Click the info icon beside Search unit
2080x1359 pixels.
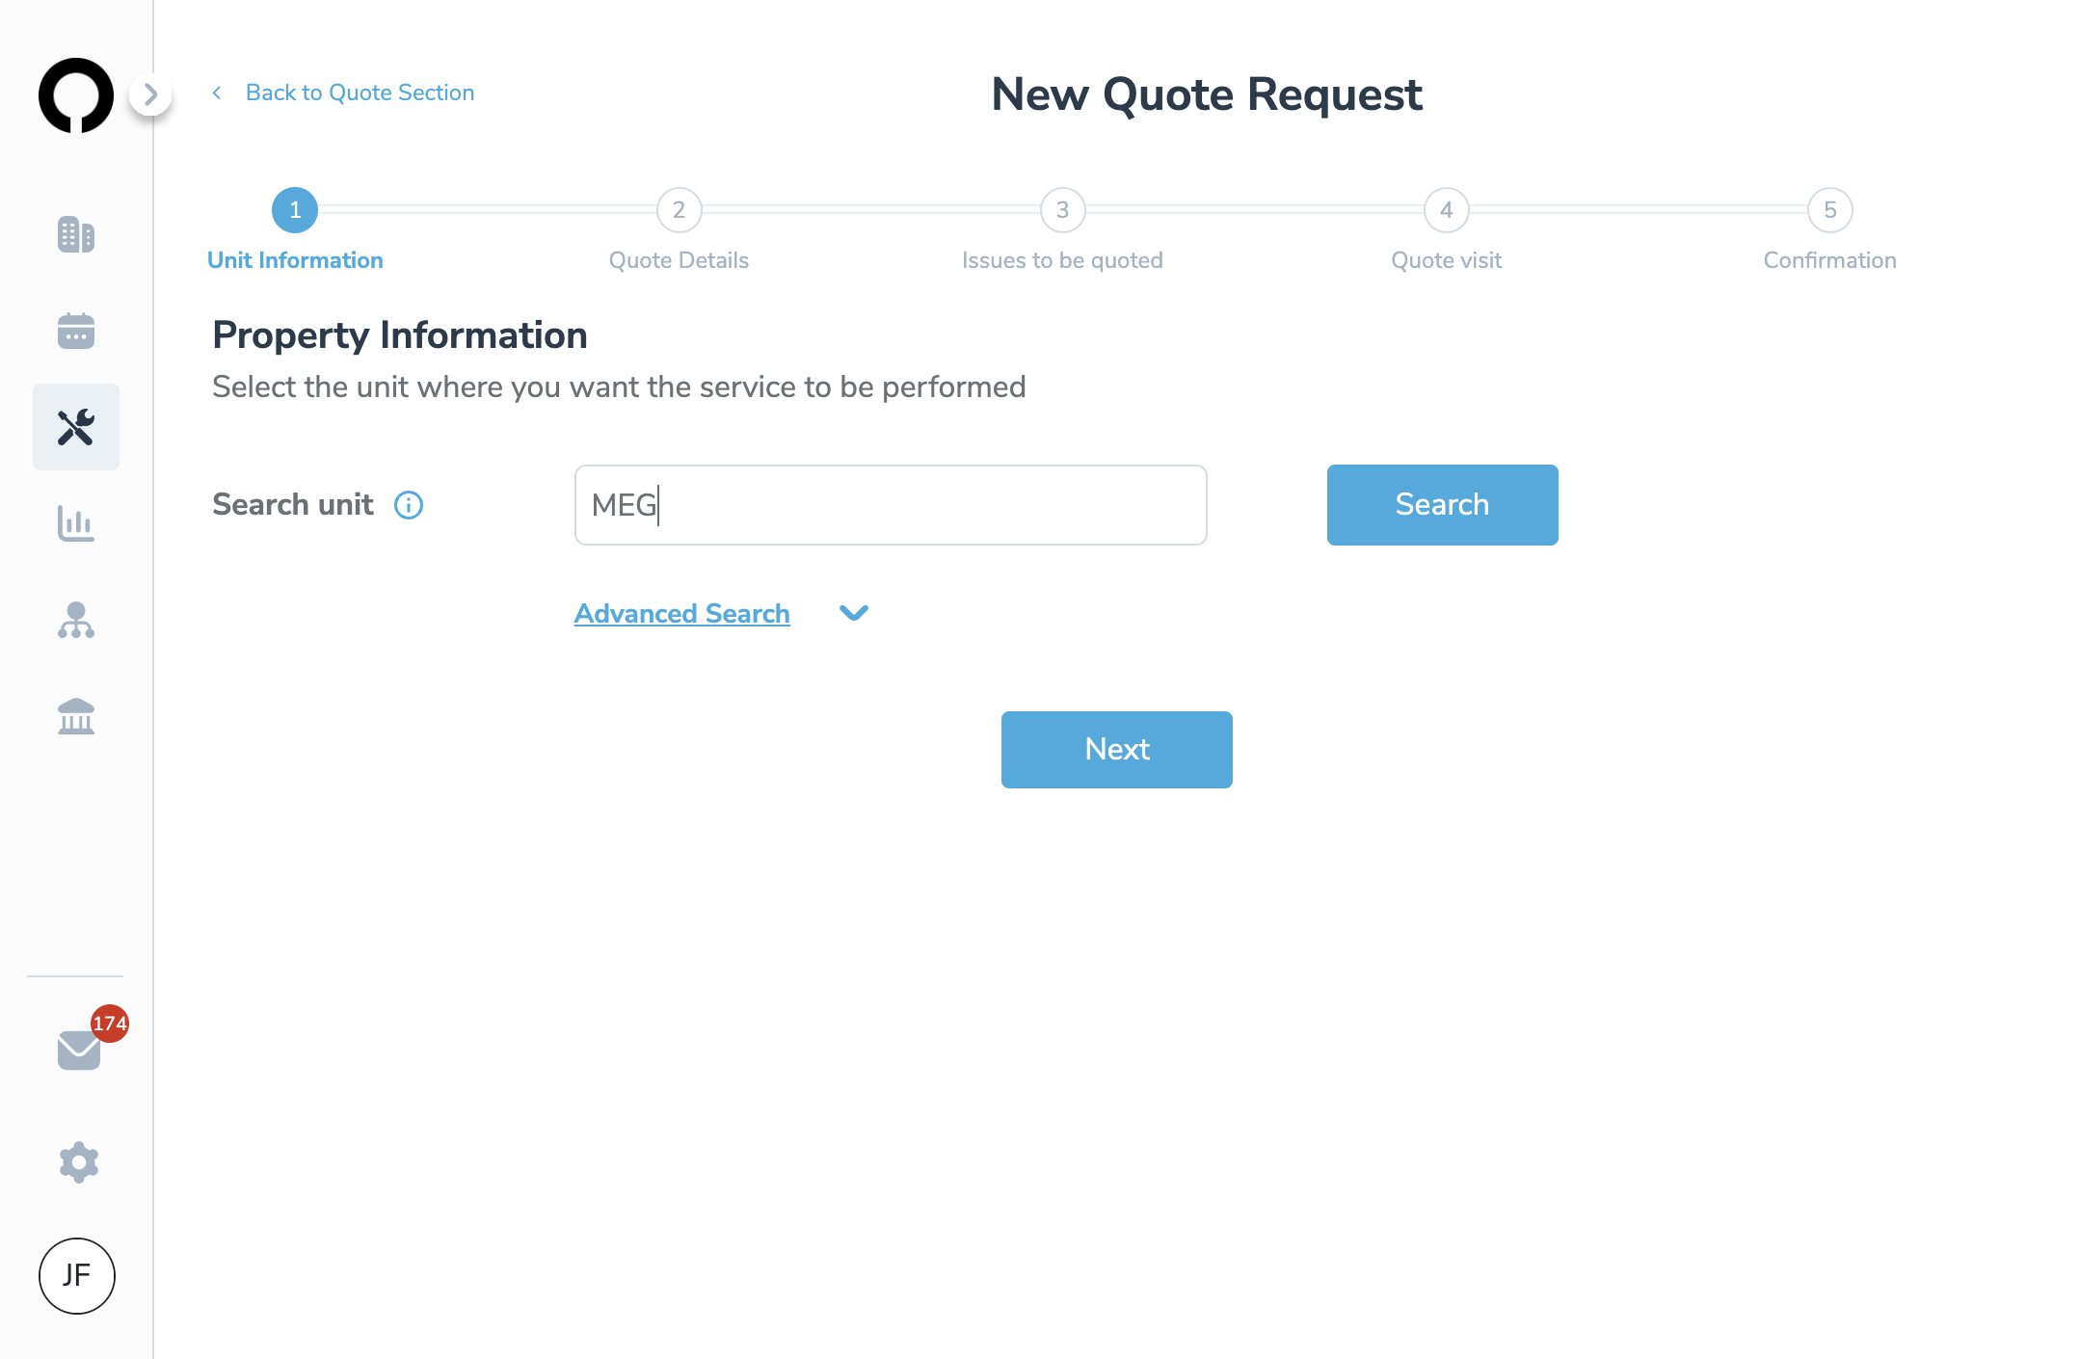pyautogui.click(x=409, y=505)
